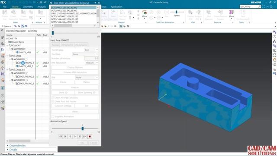Screen dimensions: 277x156
Task: Enable Suppress Animation checkbox
Action: tap(53, 117)
